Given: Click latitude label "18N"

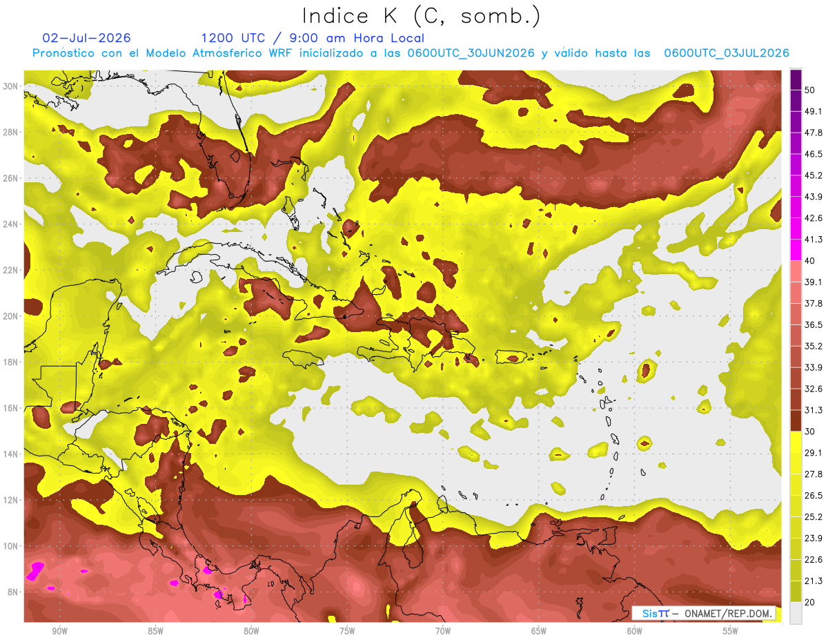Looking at the screenshot, I should (x=11, y=362).
